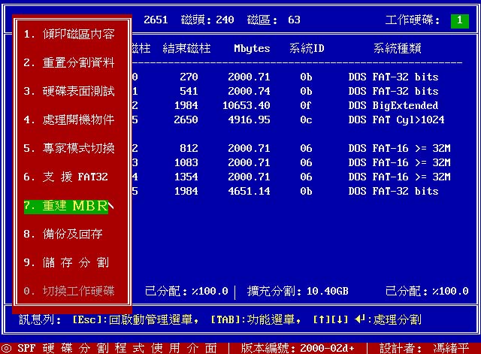Select the 4651.14 Mbytes logical partition
Viewport: 481px width, 354px height.
[286, 191]
